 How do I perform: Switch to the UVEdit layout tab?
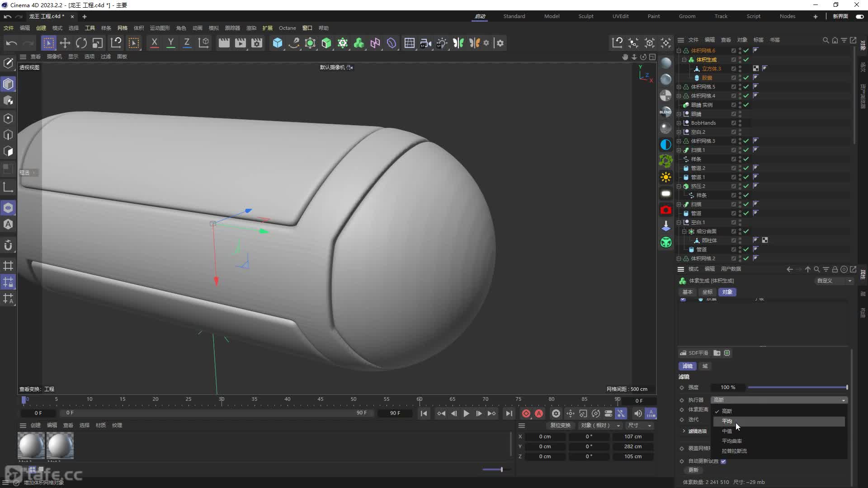click(620, 16)
